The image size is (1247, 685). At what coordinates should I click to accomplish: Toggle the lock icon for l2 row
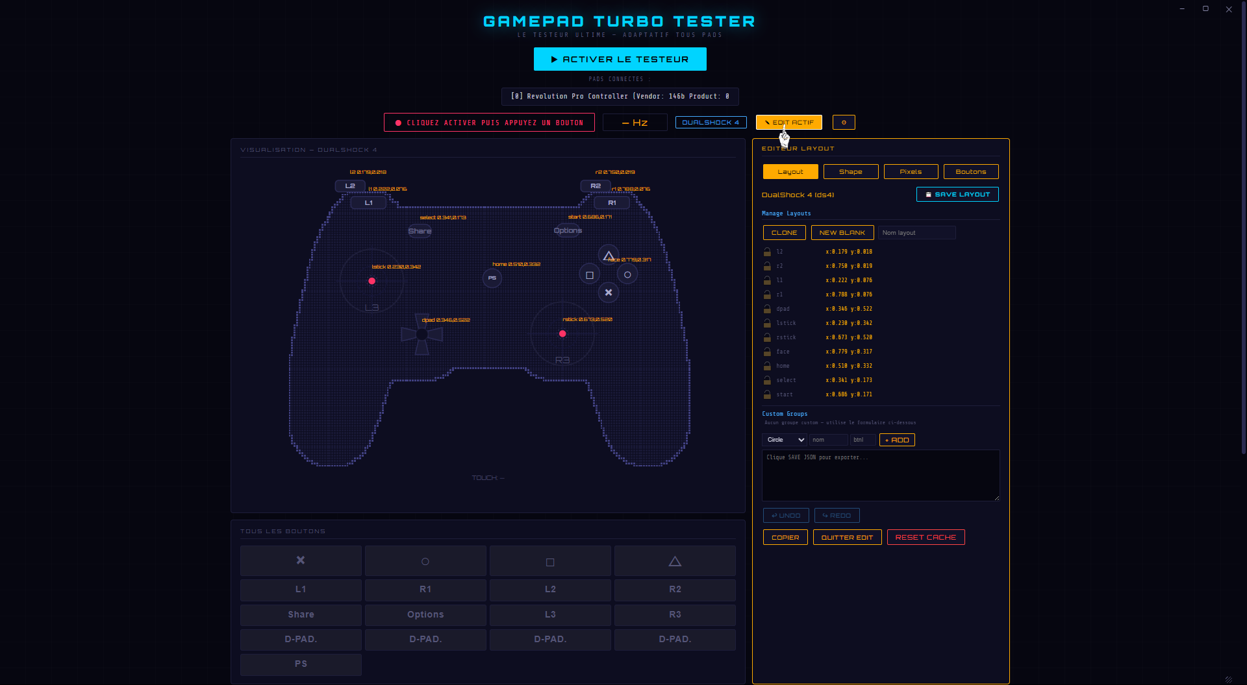[767, 252]
